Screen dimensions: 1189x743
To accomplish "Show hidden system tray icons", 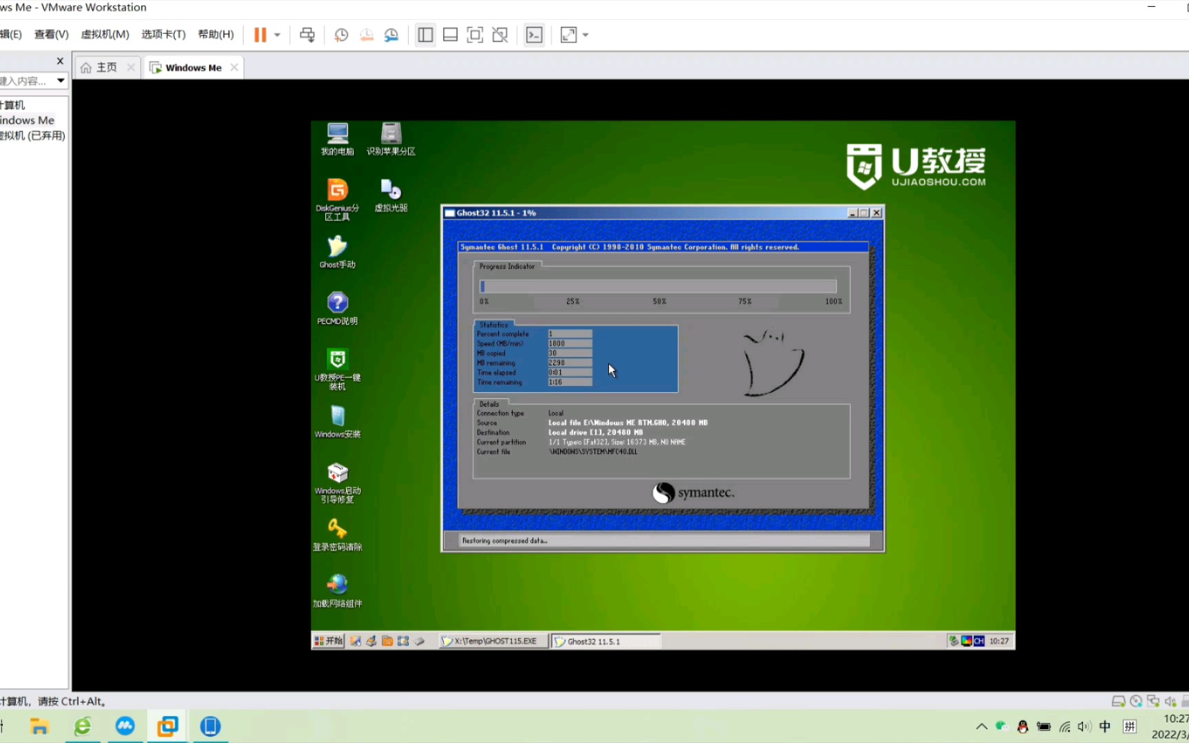I will pos(981,726).
